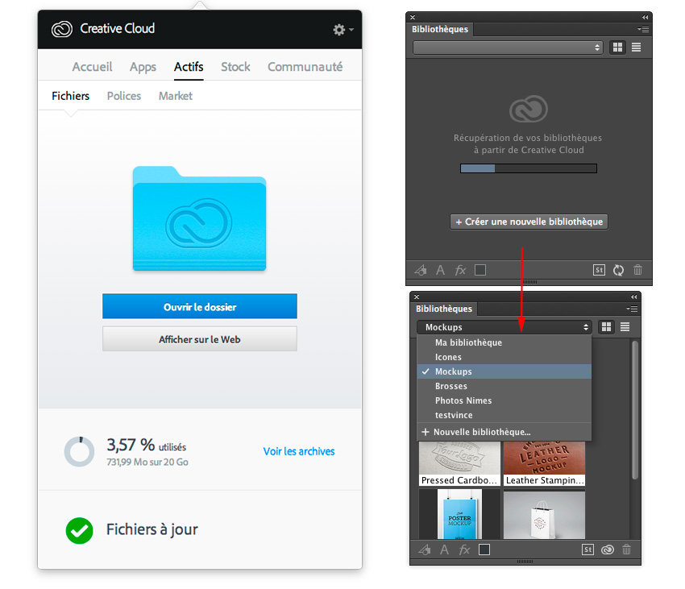Click Creative Cloud sync icon in lower panel
The width and height of the screenshot is (685, 589).
(608, 550)
